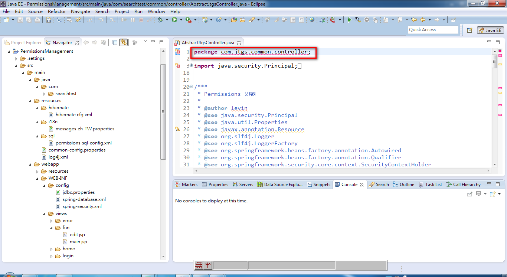Collapse All folders in the Navigator view
Viewport: 507px width, 277px height.
click(x=115, y=42)
